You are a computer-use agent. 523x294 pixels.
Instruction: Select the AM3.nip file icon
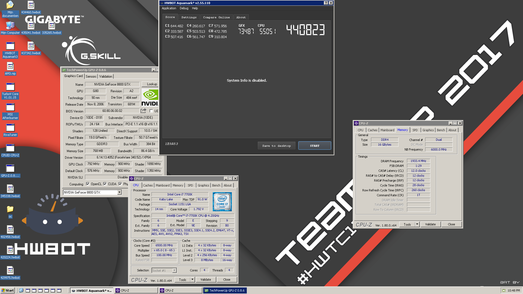[x=10, y=68]
